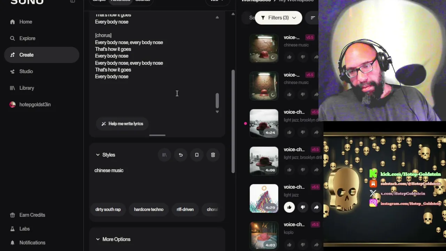Remove the like from the 4:29 light jazz song
This screenshot has width=446, height=251.
(289, 207)
